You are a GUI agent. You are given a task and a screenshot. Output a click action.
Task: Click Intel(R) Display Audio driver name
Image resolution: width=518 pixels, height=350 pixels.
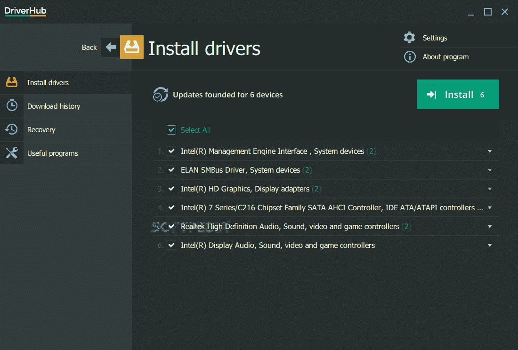pyautogui.click(x=277, y=245)
